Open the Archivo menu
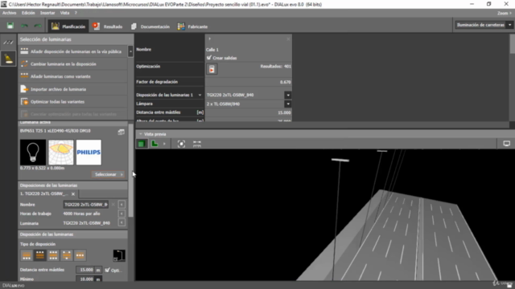515x289 pixels. pyautogui.click(x=9, y=13)
